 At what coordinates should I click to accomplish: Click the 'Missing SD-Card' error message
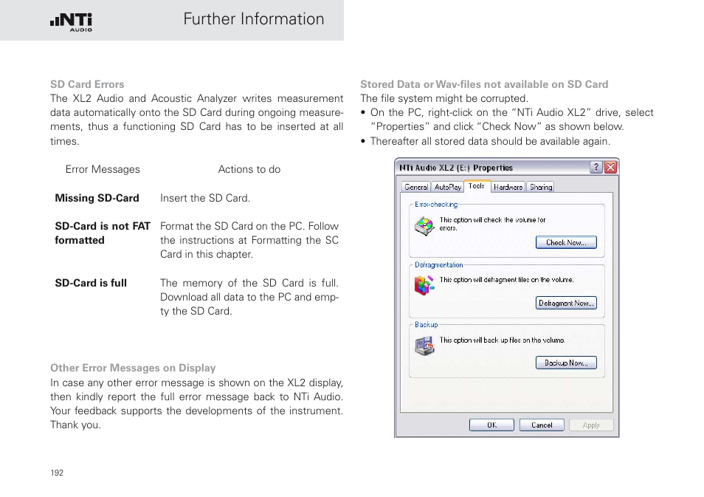pos(97,198)
